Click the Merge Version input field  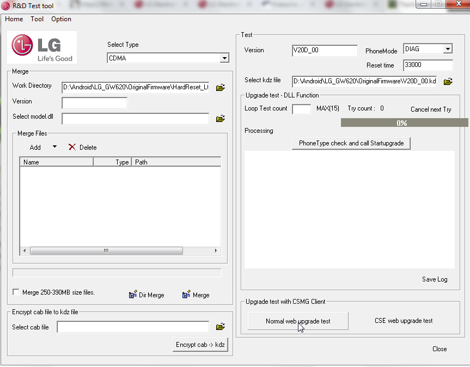click(95, 103)
